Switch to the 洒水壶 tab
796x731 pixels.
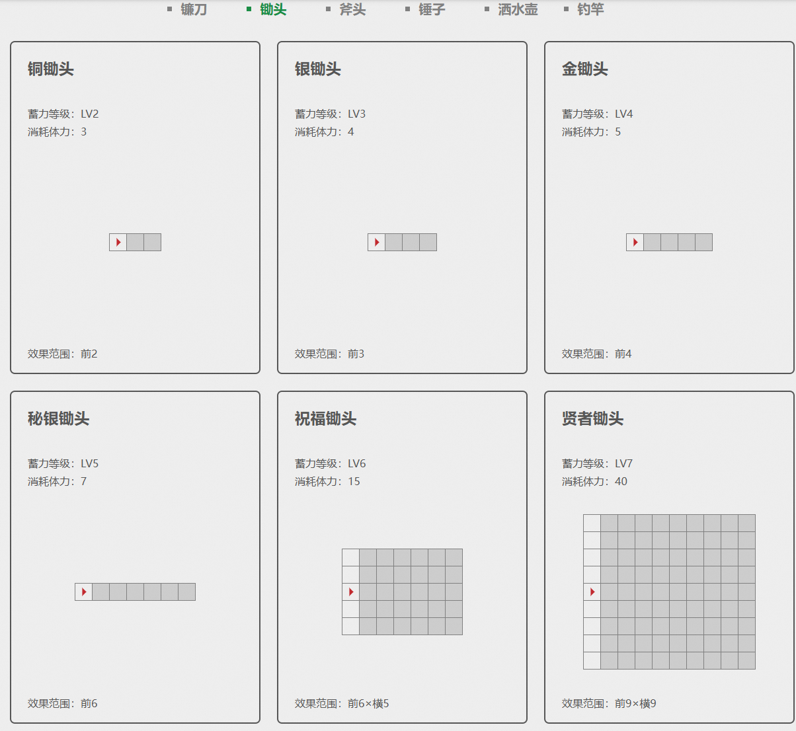[517, 9]
